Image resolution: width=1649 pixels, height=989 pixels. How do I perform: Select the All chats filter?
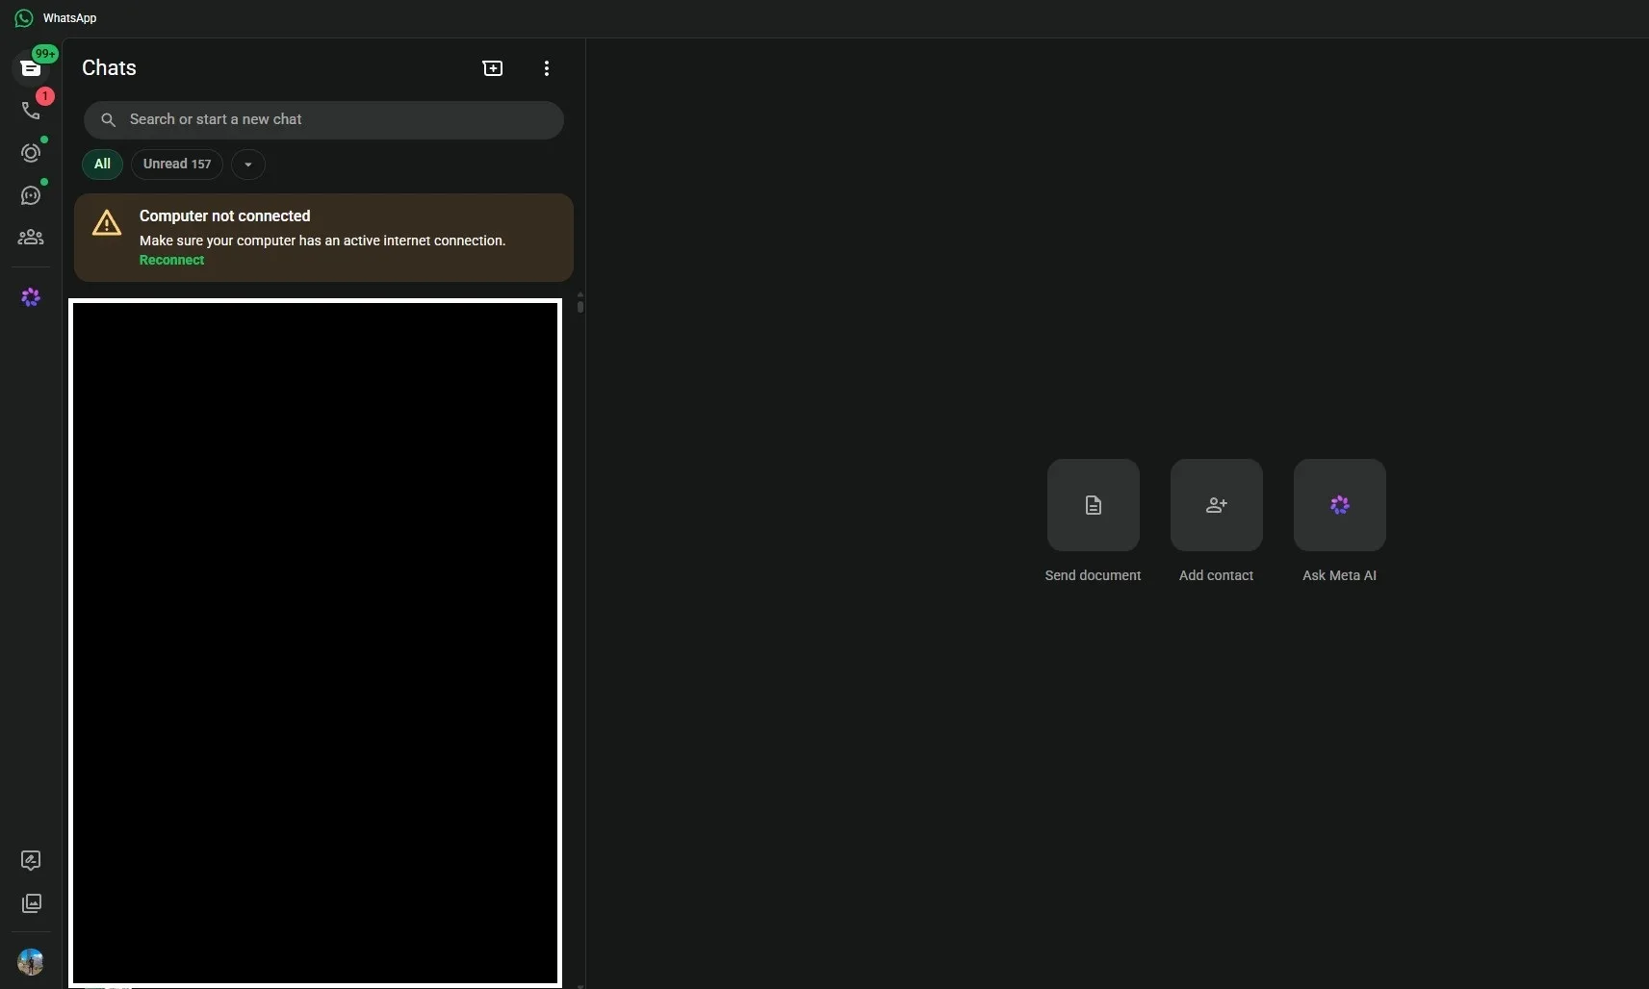[102, 165]
